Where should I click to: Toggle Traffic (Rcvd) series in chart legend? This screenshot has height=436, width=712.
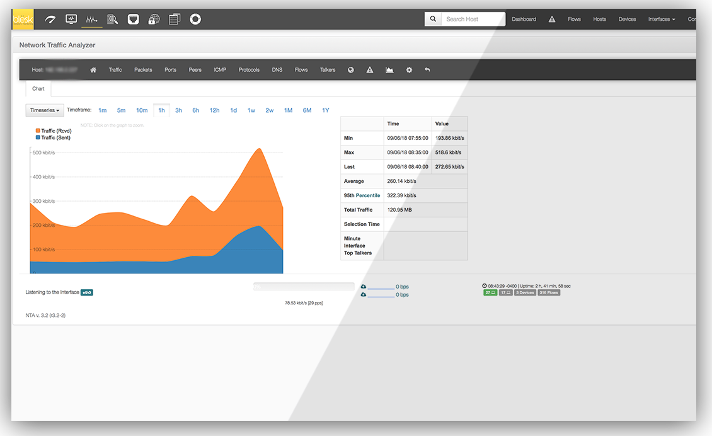(x=55, y=131)
